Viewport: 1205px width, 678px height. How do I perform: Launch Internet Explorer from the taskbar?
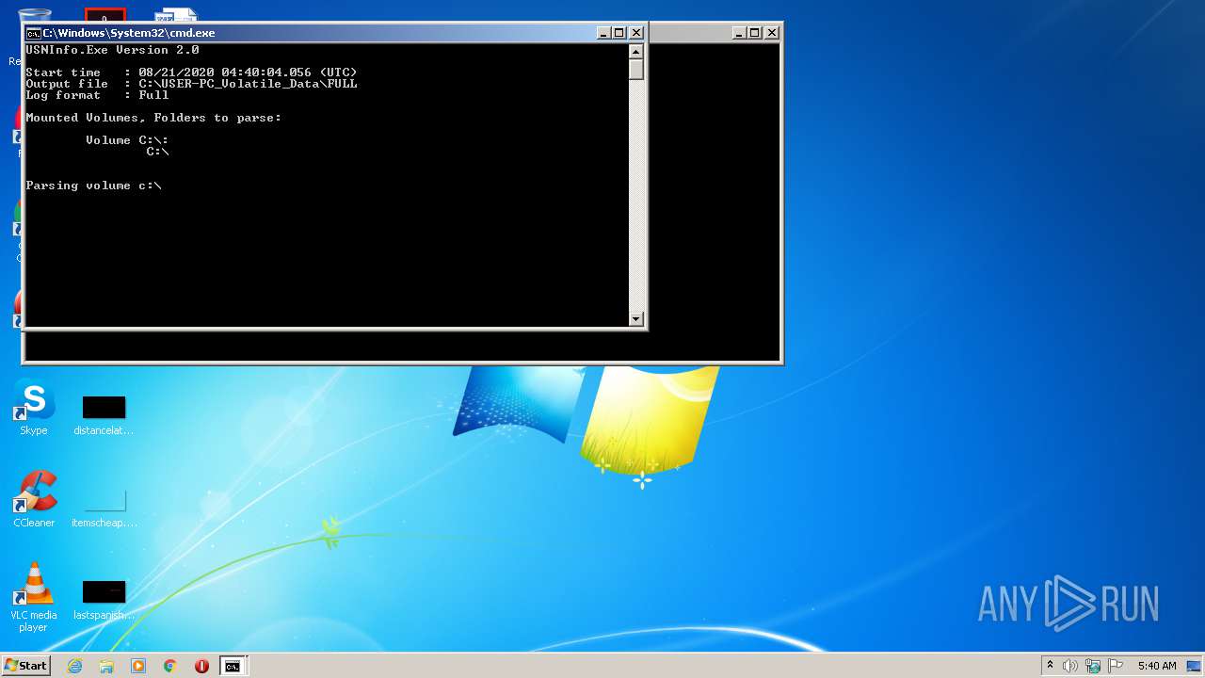coord(75,666)
